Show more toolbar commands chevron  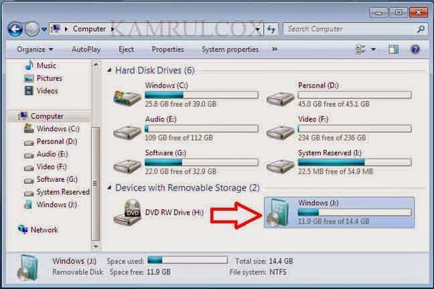(275, 50)
